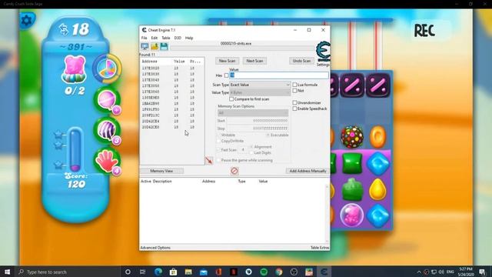The height and width of the screenshot is (277, 492).
Task: Click the red no-entry clear list icon
Action: pos(234,171)
